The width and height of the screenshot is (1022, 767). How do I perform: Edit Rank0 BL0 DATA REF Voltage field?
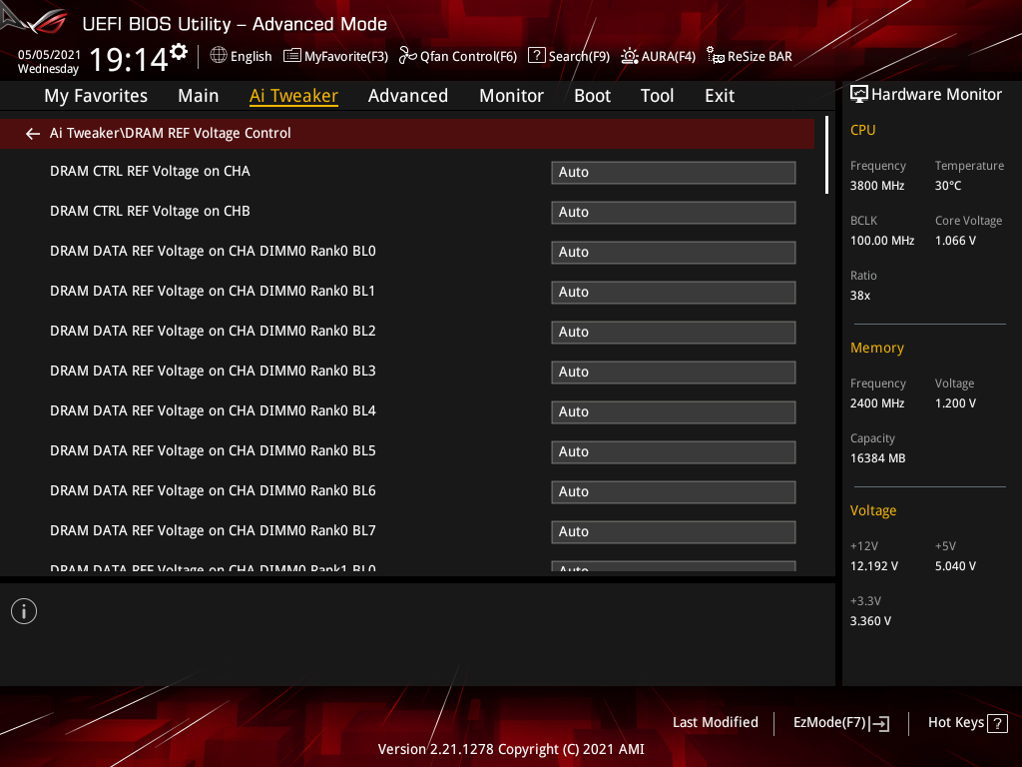[674, 253]
